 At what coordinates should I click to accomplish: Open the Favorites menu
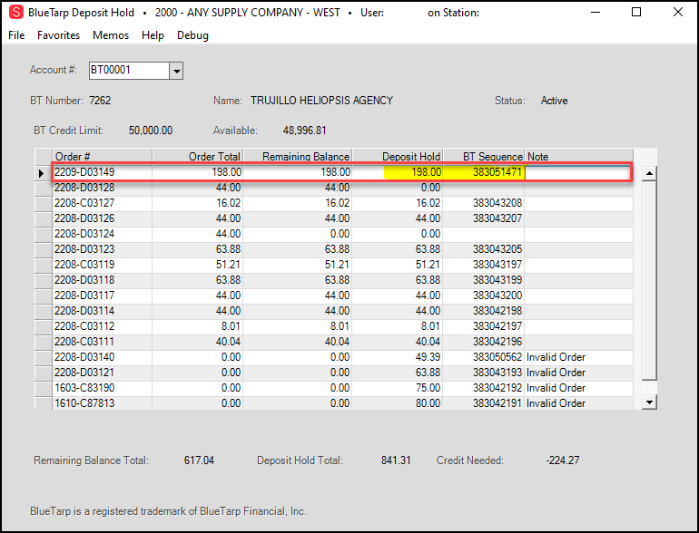tap(58, 35)
